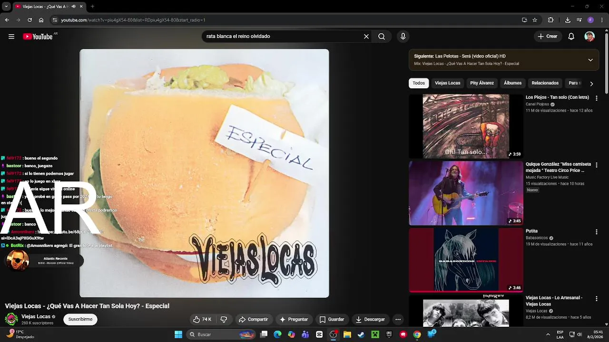The width and height of the screenshot is (609, 342).
Task: Select the Relacionados filter chip
Action: [545, 83]
